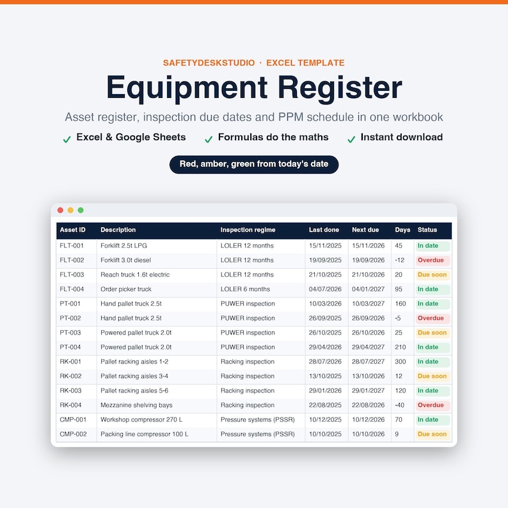The width and height of the screenshot is (508, 508).
Task: Click the CMP-002 'Due soon' status badge
Action: tap(433, 434)
